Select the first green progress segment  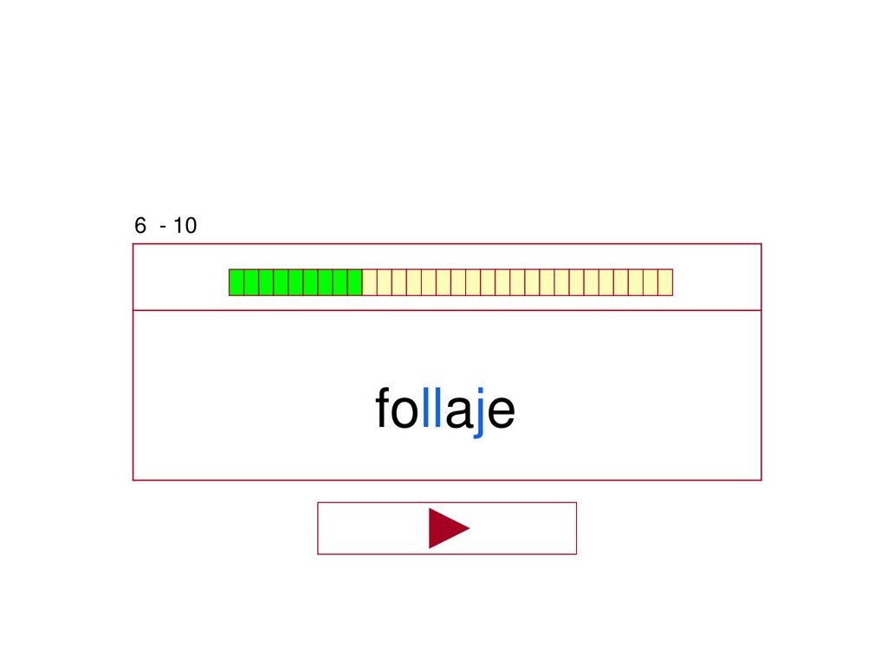236,282
